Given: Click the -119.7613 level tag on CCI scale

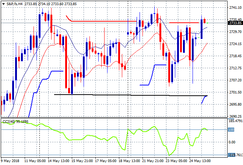Looking at the screenshot, I should [x=235, y=155].
